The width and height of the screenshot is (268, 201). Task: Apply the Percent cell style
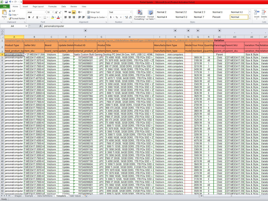[x=216, y=17]
